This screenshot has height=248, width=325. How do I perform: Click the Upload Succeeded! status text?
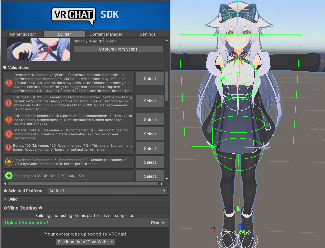[x=26, y=222]
